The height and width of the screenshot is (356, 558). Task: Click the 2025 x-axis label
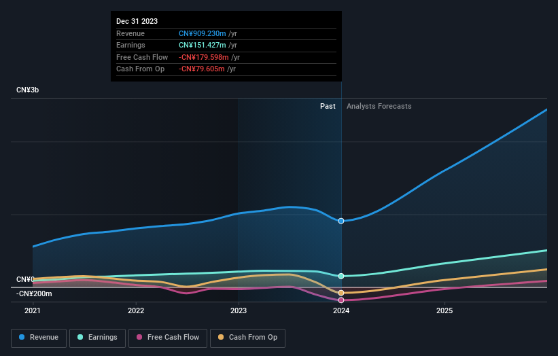444,310
